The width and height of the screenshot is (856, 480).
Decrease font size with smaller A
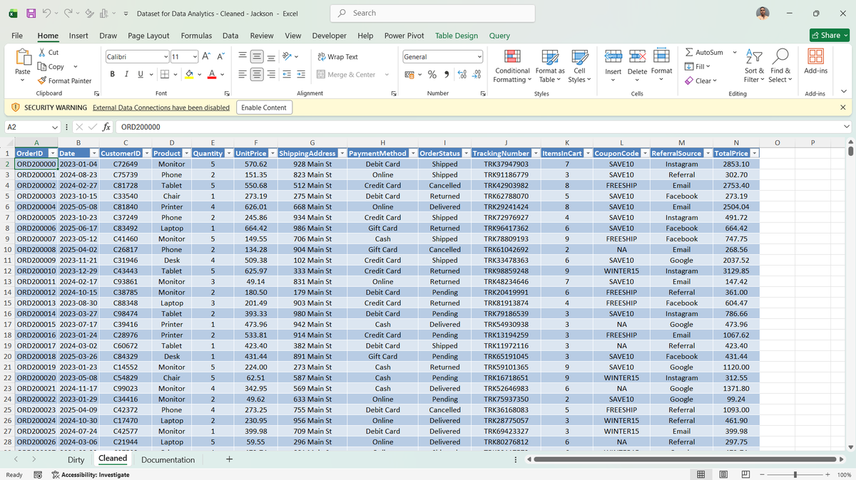point(220,56)
